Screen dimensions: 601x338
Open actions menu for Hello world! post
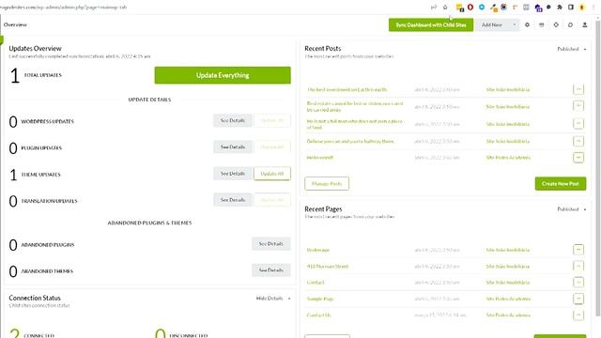point(578,158)
